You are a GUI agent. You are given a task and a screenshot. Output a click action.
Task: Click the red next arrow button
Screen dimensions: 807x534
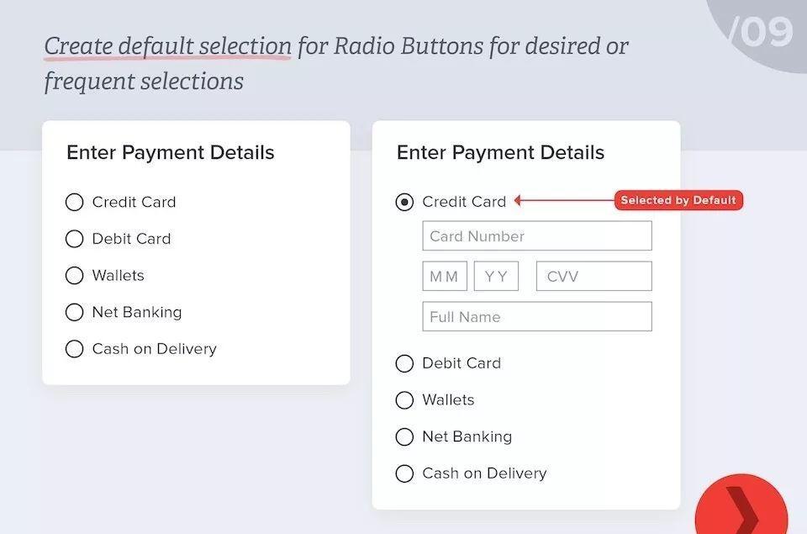(741, 509)
